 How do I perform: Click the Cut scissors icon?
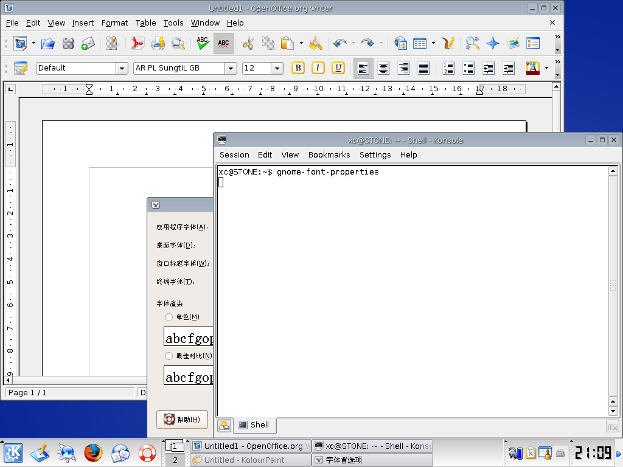(x=248, y=43)
